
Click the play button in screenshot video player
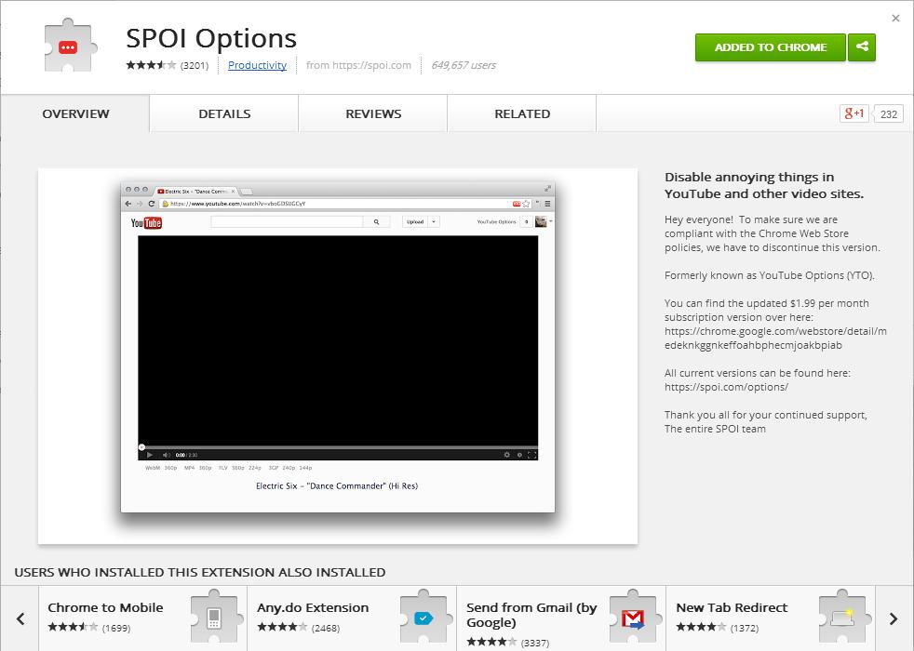point(150,455)
